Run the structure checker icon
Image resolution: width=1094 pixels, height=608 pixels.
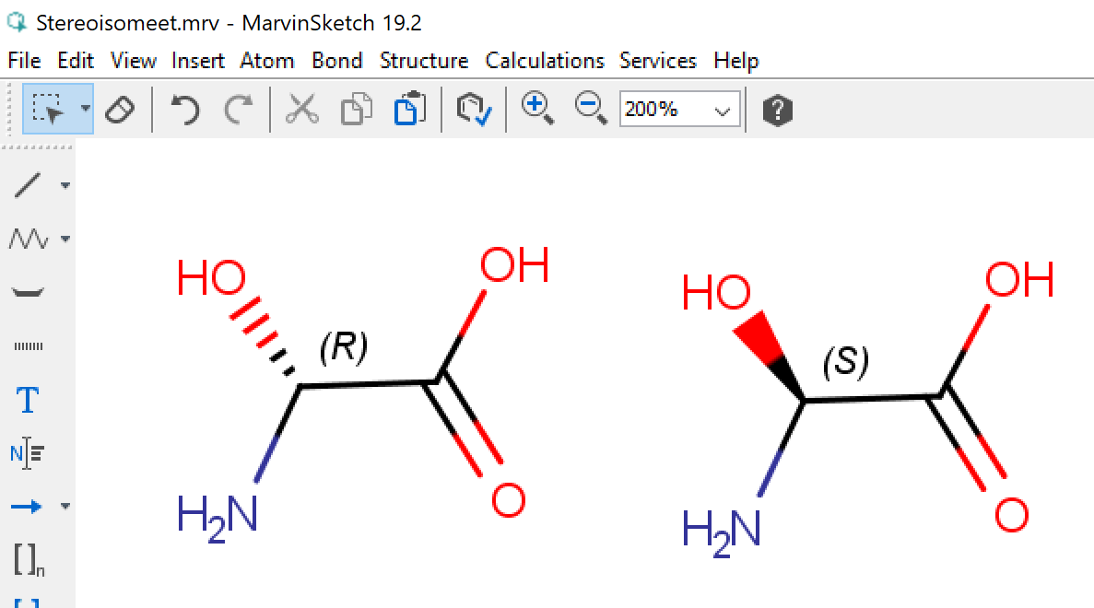click(x=474, y=110)
